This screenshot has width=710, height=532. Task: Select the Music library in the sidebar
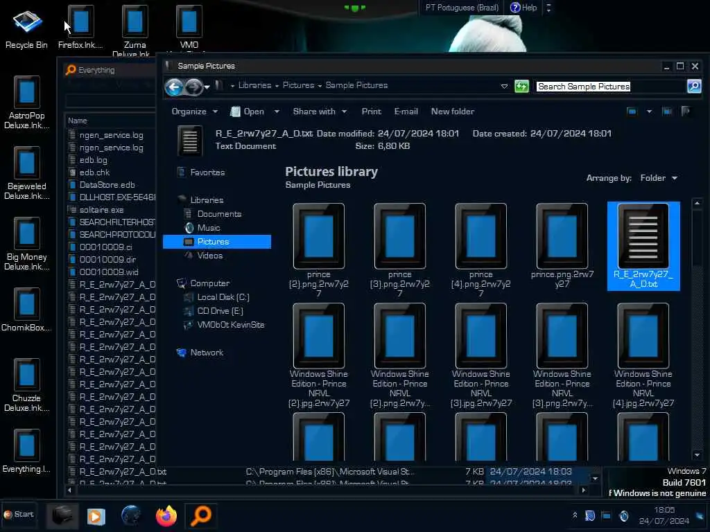point(202,228)
